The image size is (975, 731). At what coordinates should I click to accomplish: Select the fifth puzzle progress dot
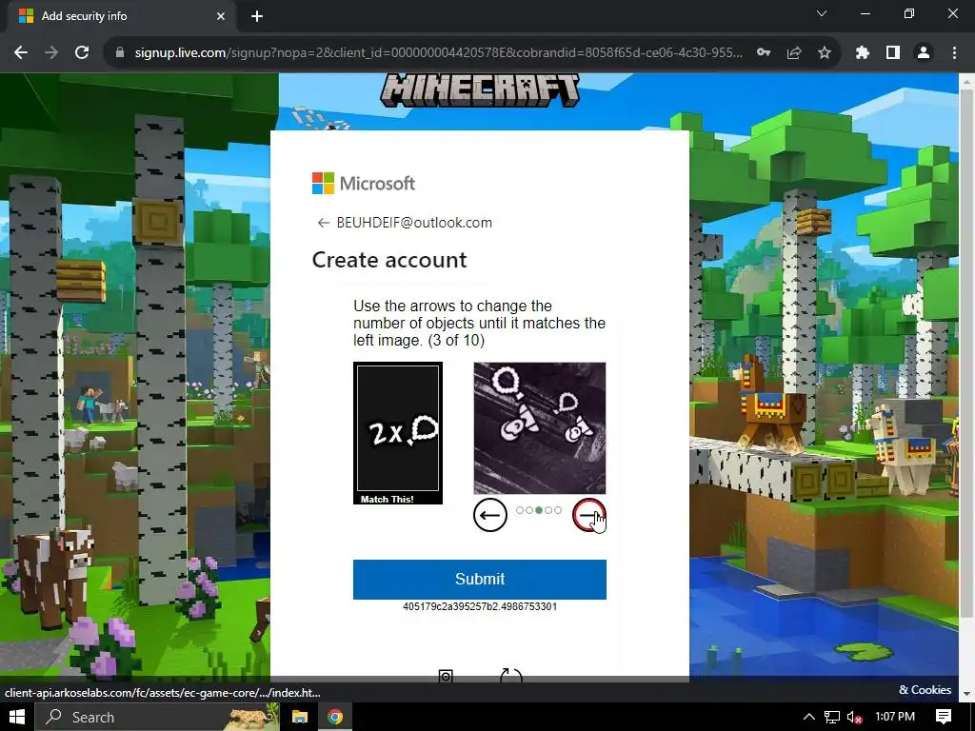[558, 510]
